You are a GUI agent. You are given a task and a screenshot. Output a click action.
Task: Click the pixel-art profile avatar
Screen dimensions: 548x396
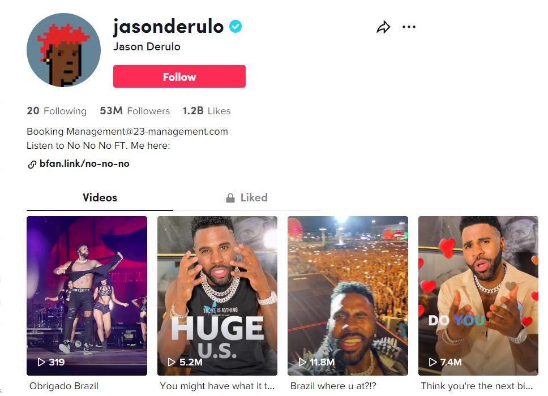point(63,50)
